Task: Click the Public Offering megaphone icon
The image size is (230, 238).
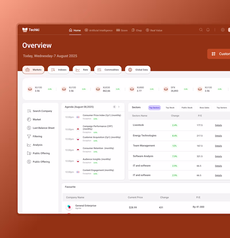Action: click(x=29, y=153)
